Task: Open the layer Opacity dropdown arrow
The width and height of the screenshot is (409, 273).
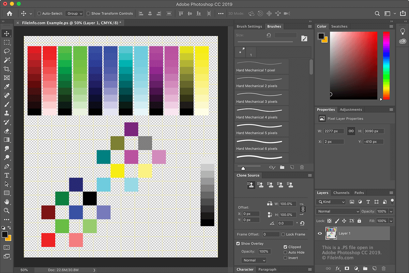Action: click(391, 211)
